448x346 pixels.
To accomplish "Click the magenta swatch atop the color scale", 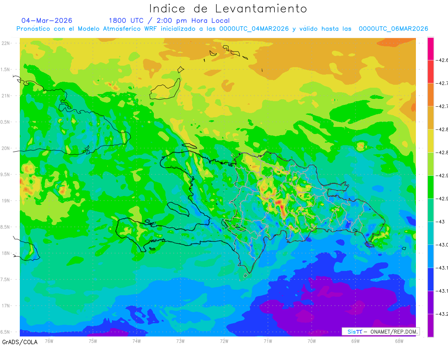I will [x=430, y=49].
